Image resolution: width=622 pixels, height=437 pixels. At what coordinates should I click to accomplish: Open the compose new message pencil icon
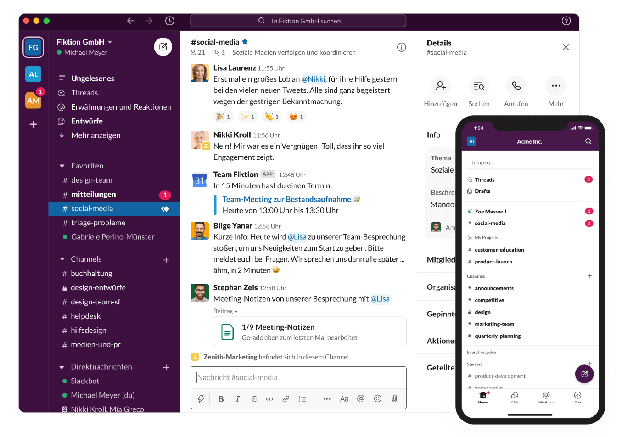click(163, 47)
